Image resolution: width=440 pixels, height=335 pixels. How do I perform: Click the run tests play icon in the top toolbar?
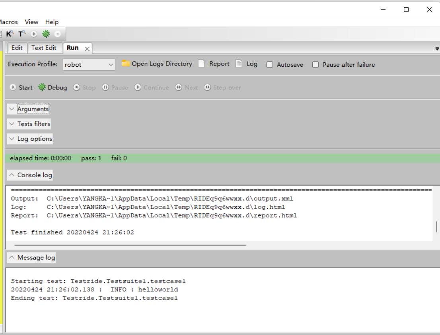click(34, 34)
